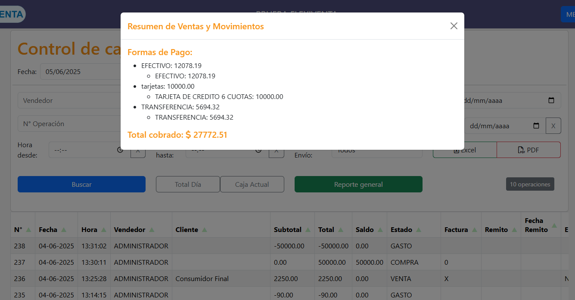Sort by the Vendedor column arrow
This screenshot has height=300, width=575.
(x=152, y=229)
